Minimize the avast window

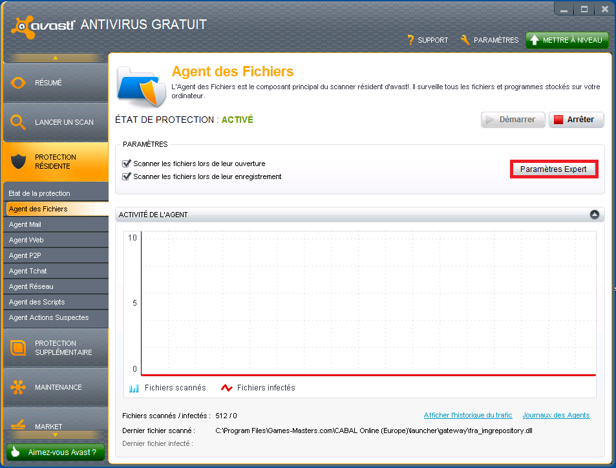pyautogui.click(x=564, y=9)
